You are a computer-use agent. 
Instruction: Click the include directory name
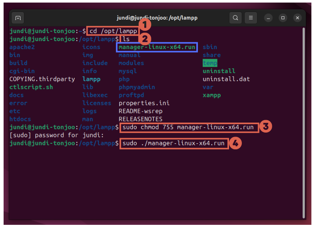coord(95,63)
